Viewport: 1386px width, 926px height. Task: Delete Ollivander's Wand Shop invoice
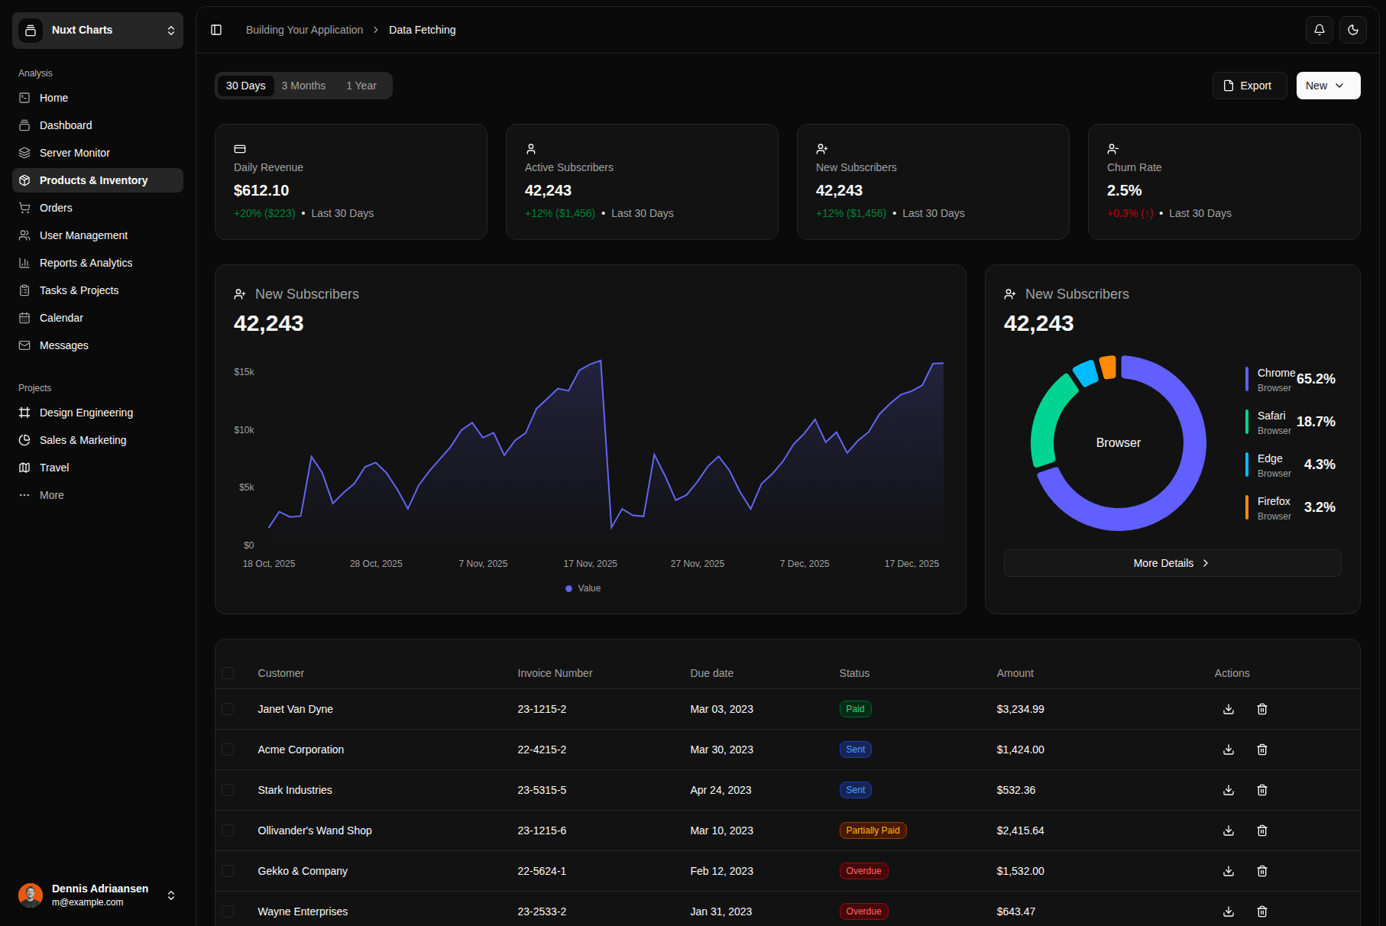coord(1262,830)
